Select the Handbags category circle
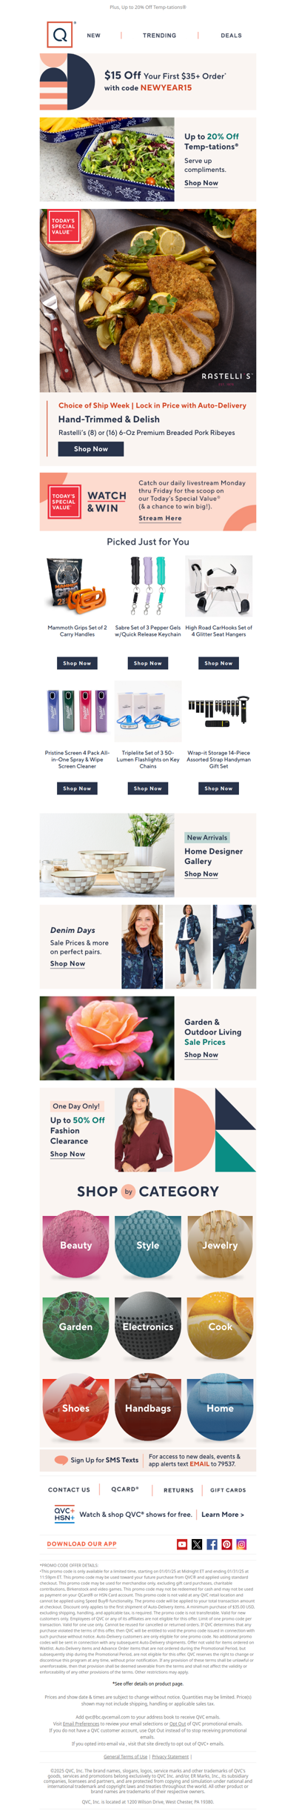Screen dimensions: 296x1811 pyautogui.click(x=148, y=1407)
